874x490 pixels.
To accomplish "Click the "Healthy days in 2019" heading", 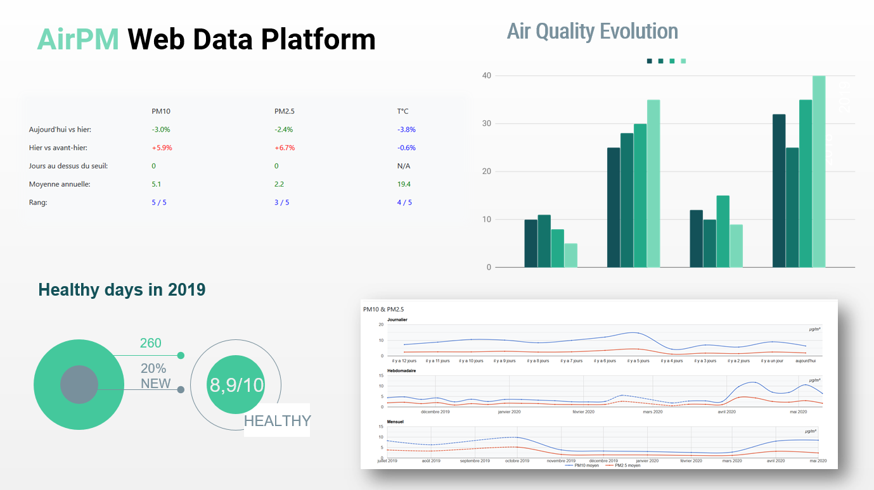I will [x=122, y=290].
